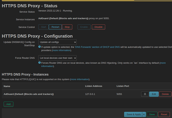This screenshot has width=172, height=118.
Task: Click help icon beside DNSMASQ update description
Action: click(39, 47)
